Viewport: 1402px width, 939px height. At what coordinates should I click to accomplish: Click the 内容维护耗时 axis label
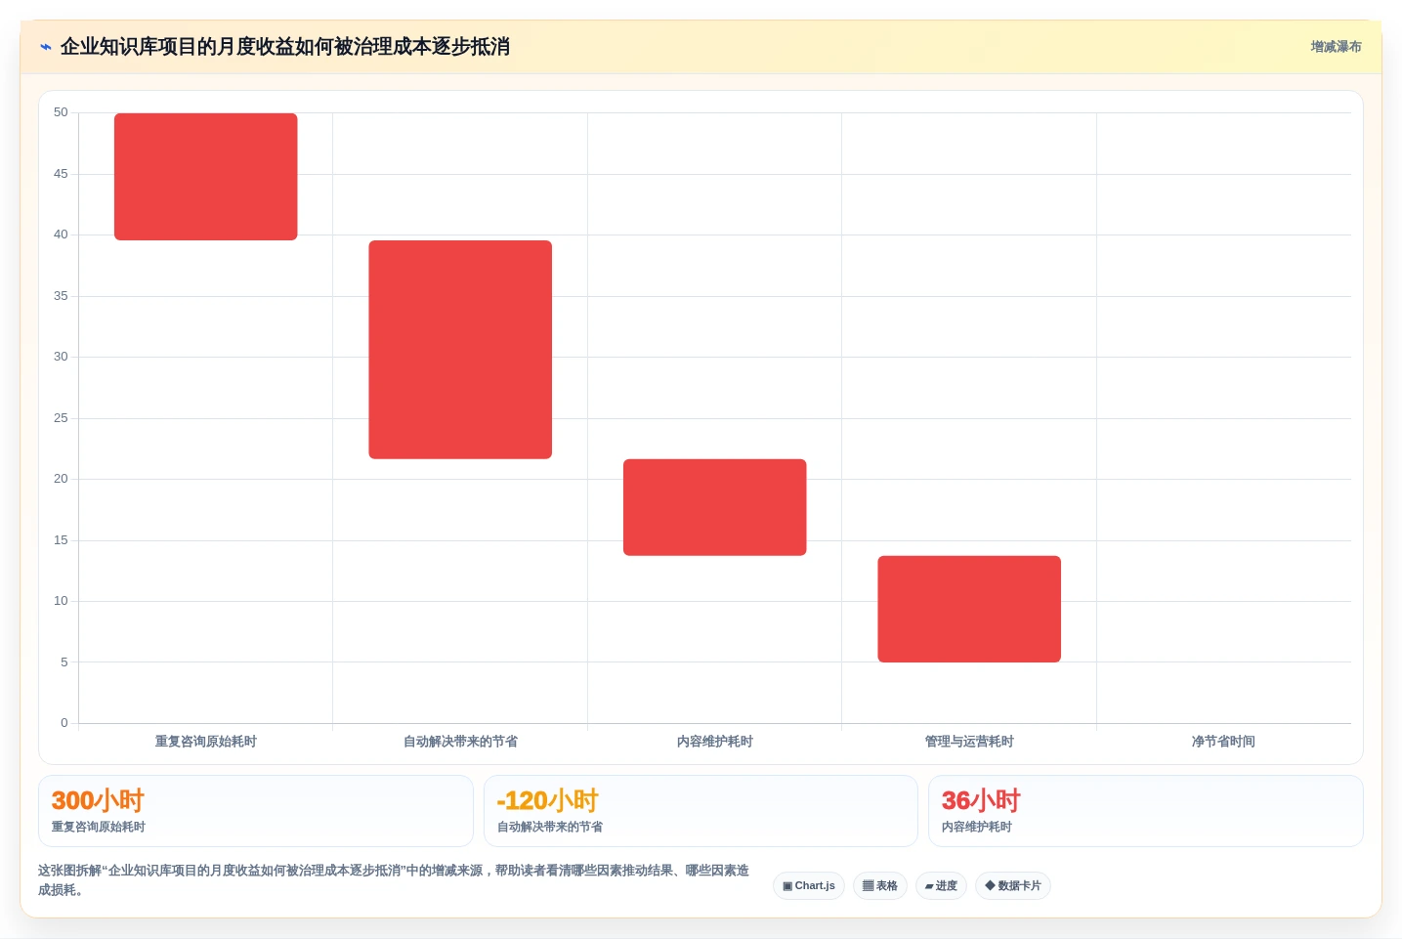(x=715, y=742)
